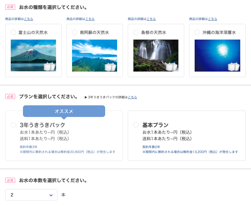Click the 基本プラン title text
The width and height of the screenshot is (251, 206).
coord(155,125)
